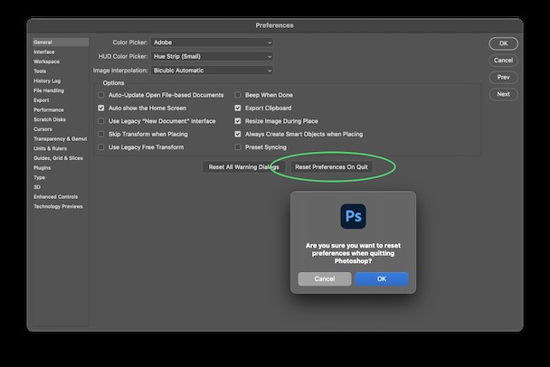Select Cursors preferences
The height and width of the screenshot is (367, 550).
[x=43, y=129]
